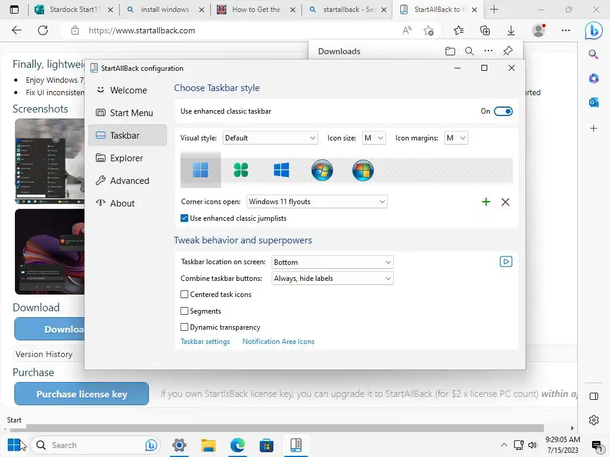The width and height of the screenshot is (610, 457).
Task: Open the Start Menu settings section
Action: point(127,112)
